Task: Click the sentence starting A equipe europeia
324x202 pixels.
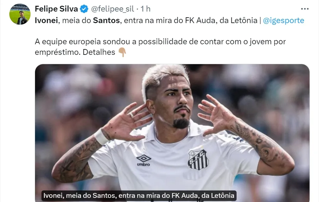Action: (160, 47)
